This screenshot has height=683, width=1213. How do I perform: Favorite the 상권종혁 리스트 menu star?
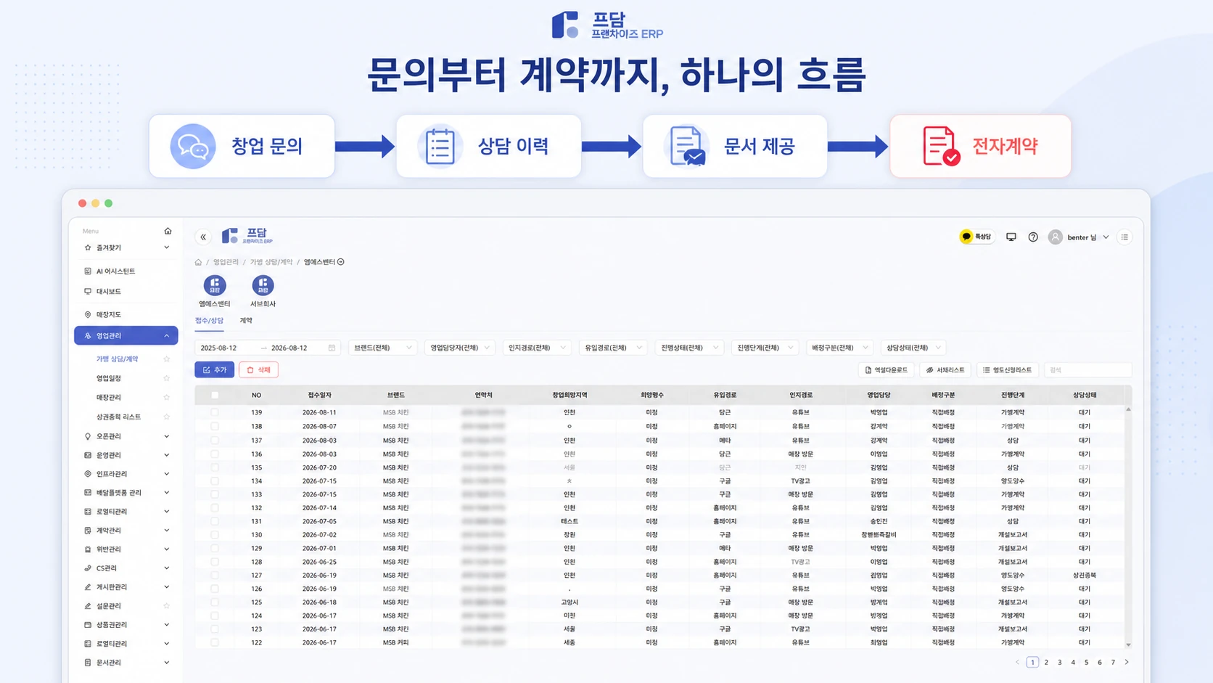166,417
